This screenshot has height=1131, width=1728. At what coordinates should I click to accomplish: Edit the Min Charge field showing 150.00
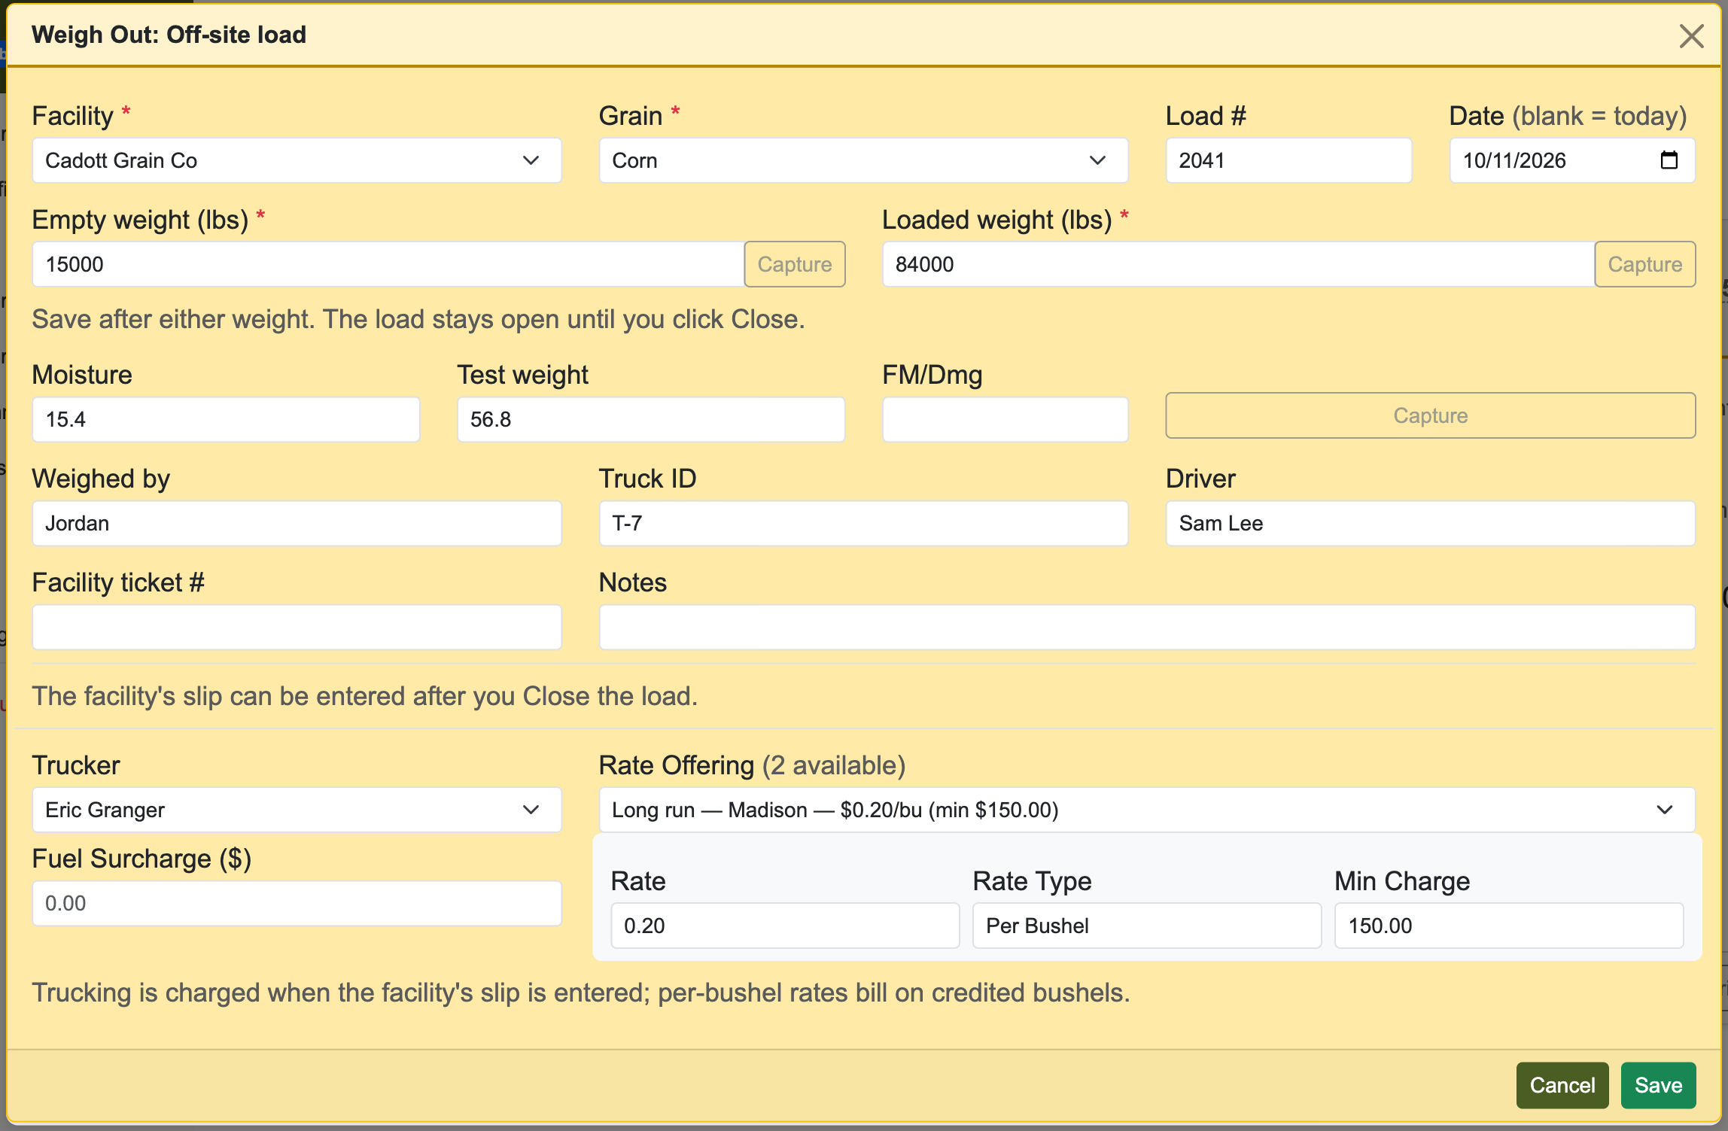click(1509, 926)
